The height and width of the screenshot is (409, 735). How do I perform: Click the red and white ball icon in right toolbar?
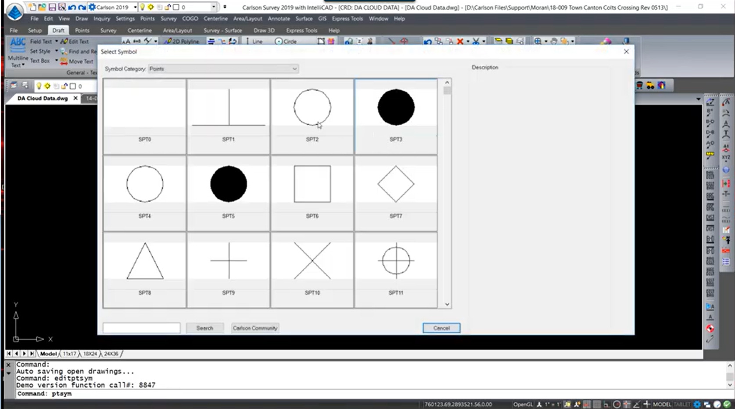point(710,329)
